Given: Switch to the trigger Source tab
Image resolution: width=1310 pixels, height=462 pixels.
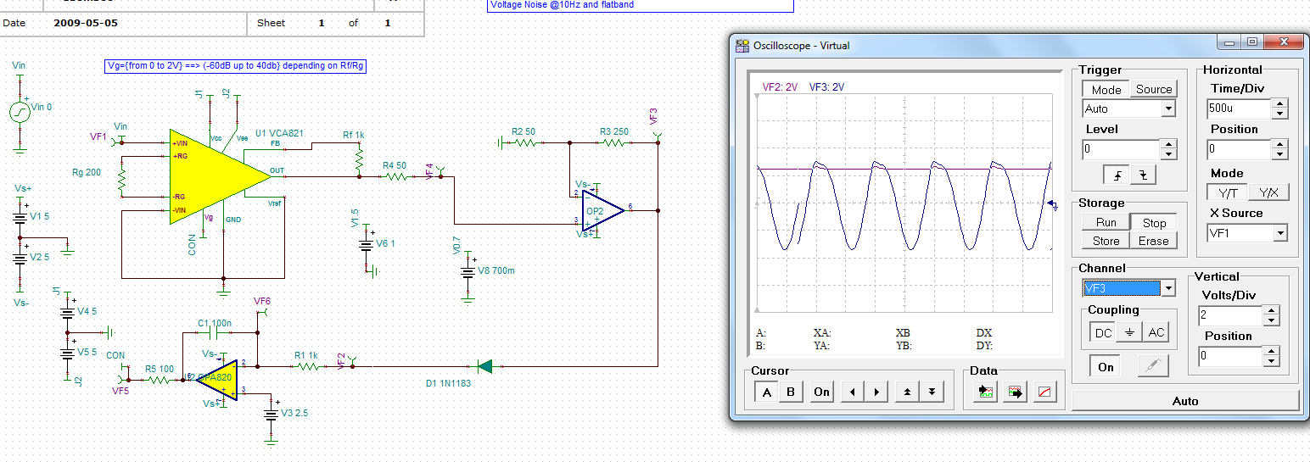Looking at the screenshot, I should point(1154,89).
